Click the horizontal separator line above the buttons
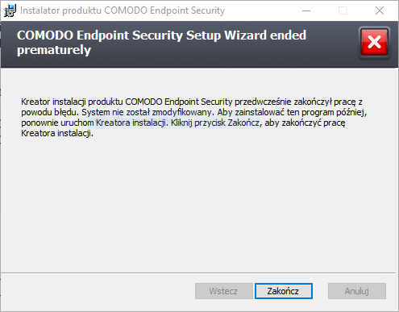This screenshot has width=399, height=312. click(198, 273)
